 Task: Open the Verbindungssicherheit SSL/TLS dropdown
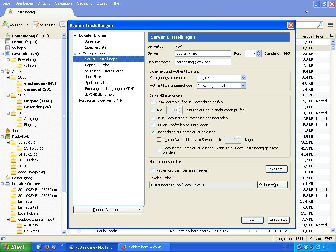coord(243,78)
